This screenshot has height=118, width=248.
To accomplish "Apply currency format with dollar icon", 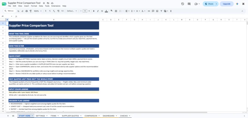I will (x=46, y=11).
